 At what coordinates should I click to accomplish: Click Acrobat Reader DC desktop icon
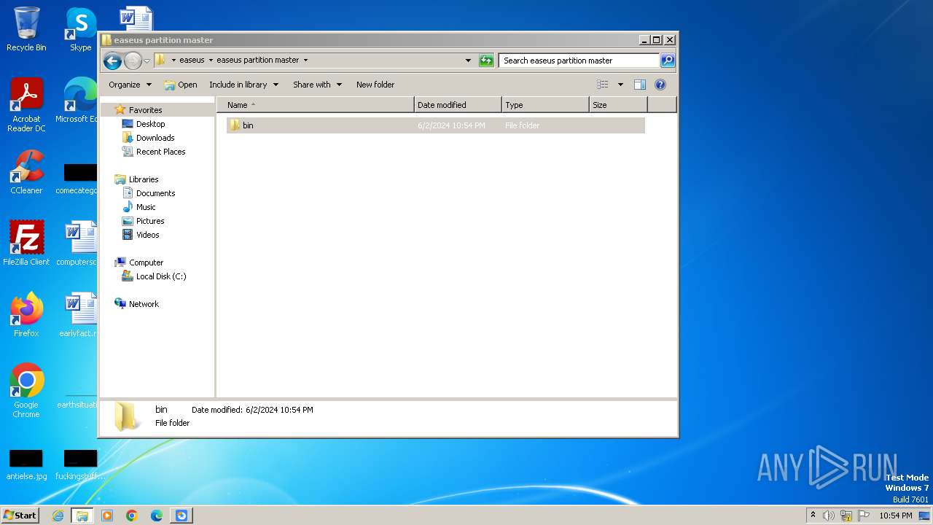[26, 106]
